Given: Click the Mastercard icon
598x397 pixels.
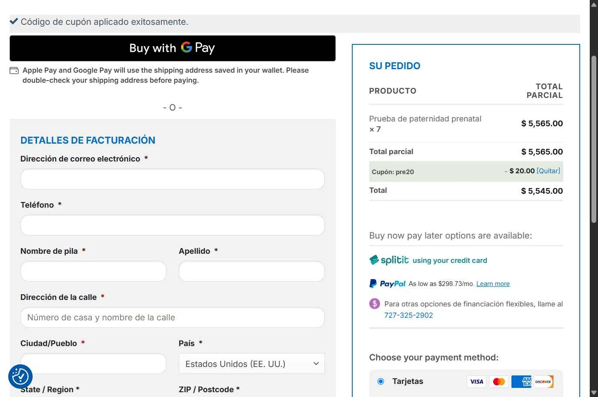Looking at the screenshot, I should coord(499,382).
